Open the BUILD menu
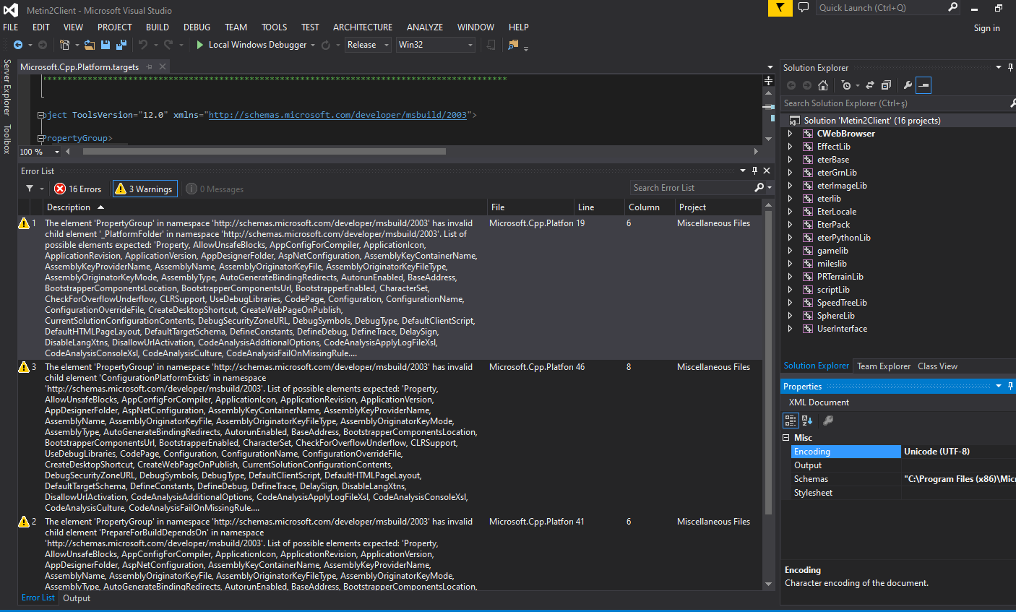Image resolution: width=1016 pixels, height=612 pixels. (158, 27)
